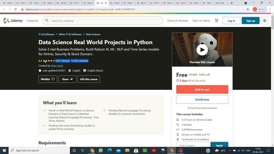This screenshot has width=274, height=154.
Task: Open the notification center icon
Action: 268,150
